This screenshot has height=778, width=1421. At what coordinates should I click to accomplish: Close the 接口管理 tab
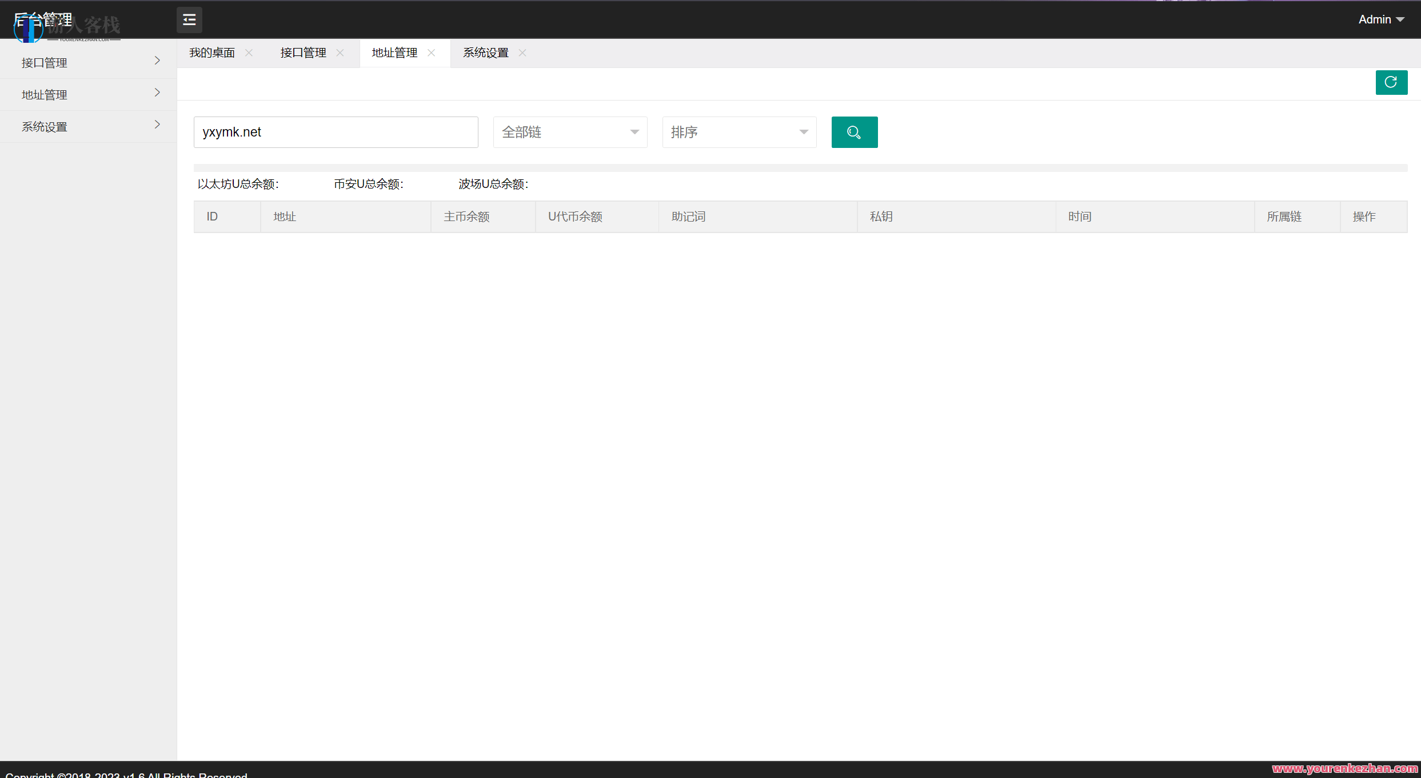(340, 53)
